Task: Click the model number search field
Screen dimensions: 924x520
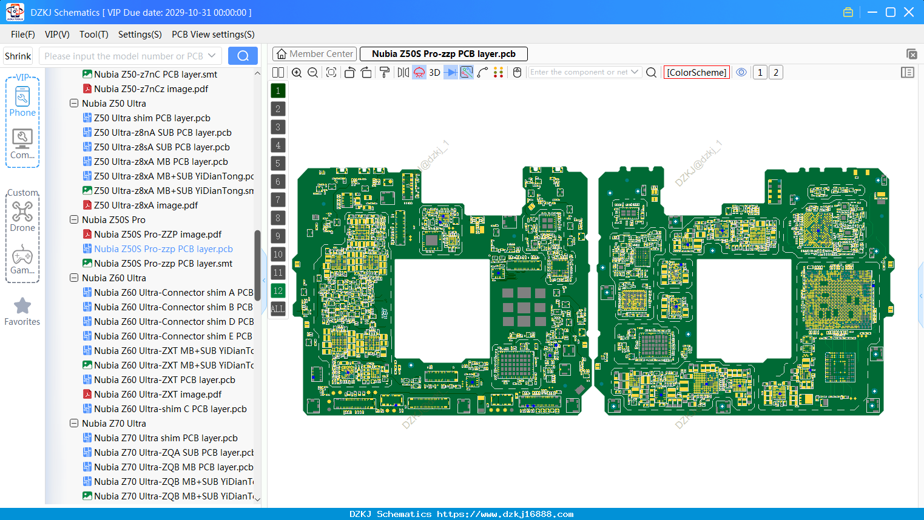Action: pos(124,56)
